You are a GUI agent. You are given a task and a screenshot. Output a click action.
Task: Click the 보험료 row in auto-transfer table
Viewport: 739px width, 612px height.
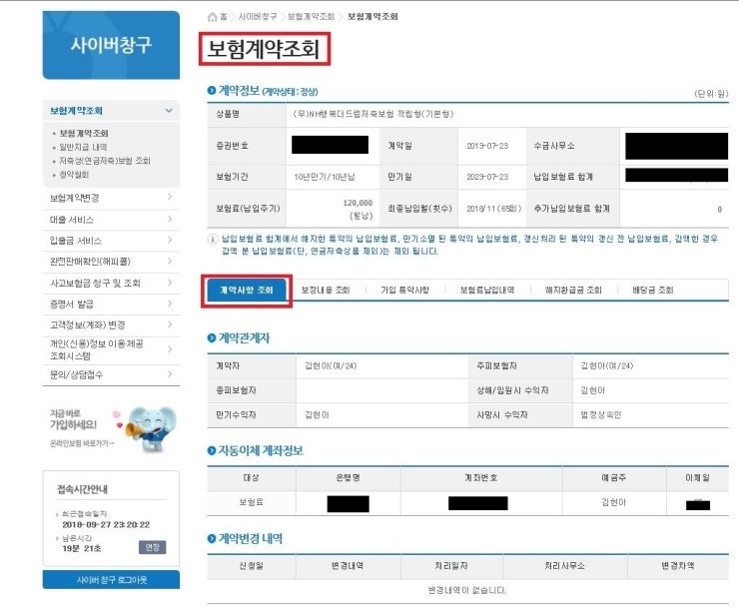coord(467,503)
